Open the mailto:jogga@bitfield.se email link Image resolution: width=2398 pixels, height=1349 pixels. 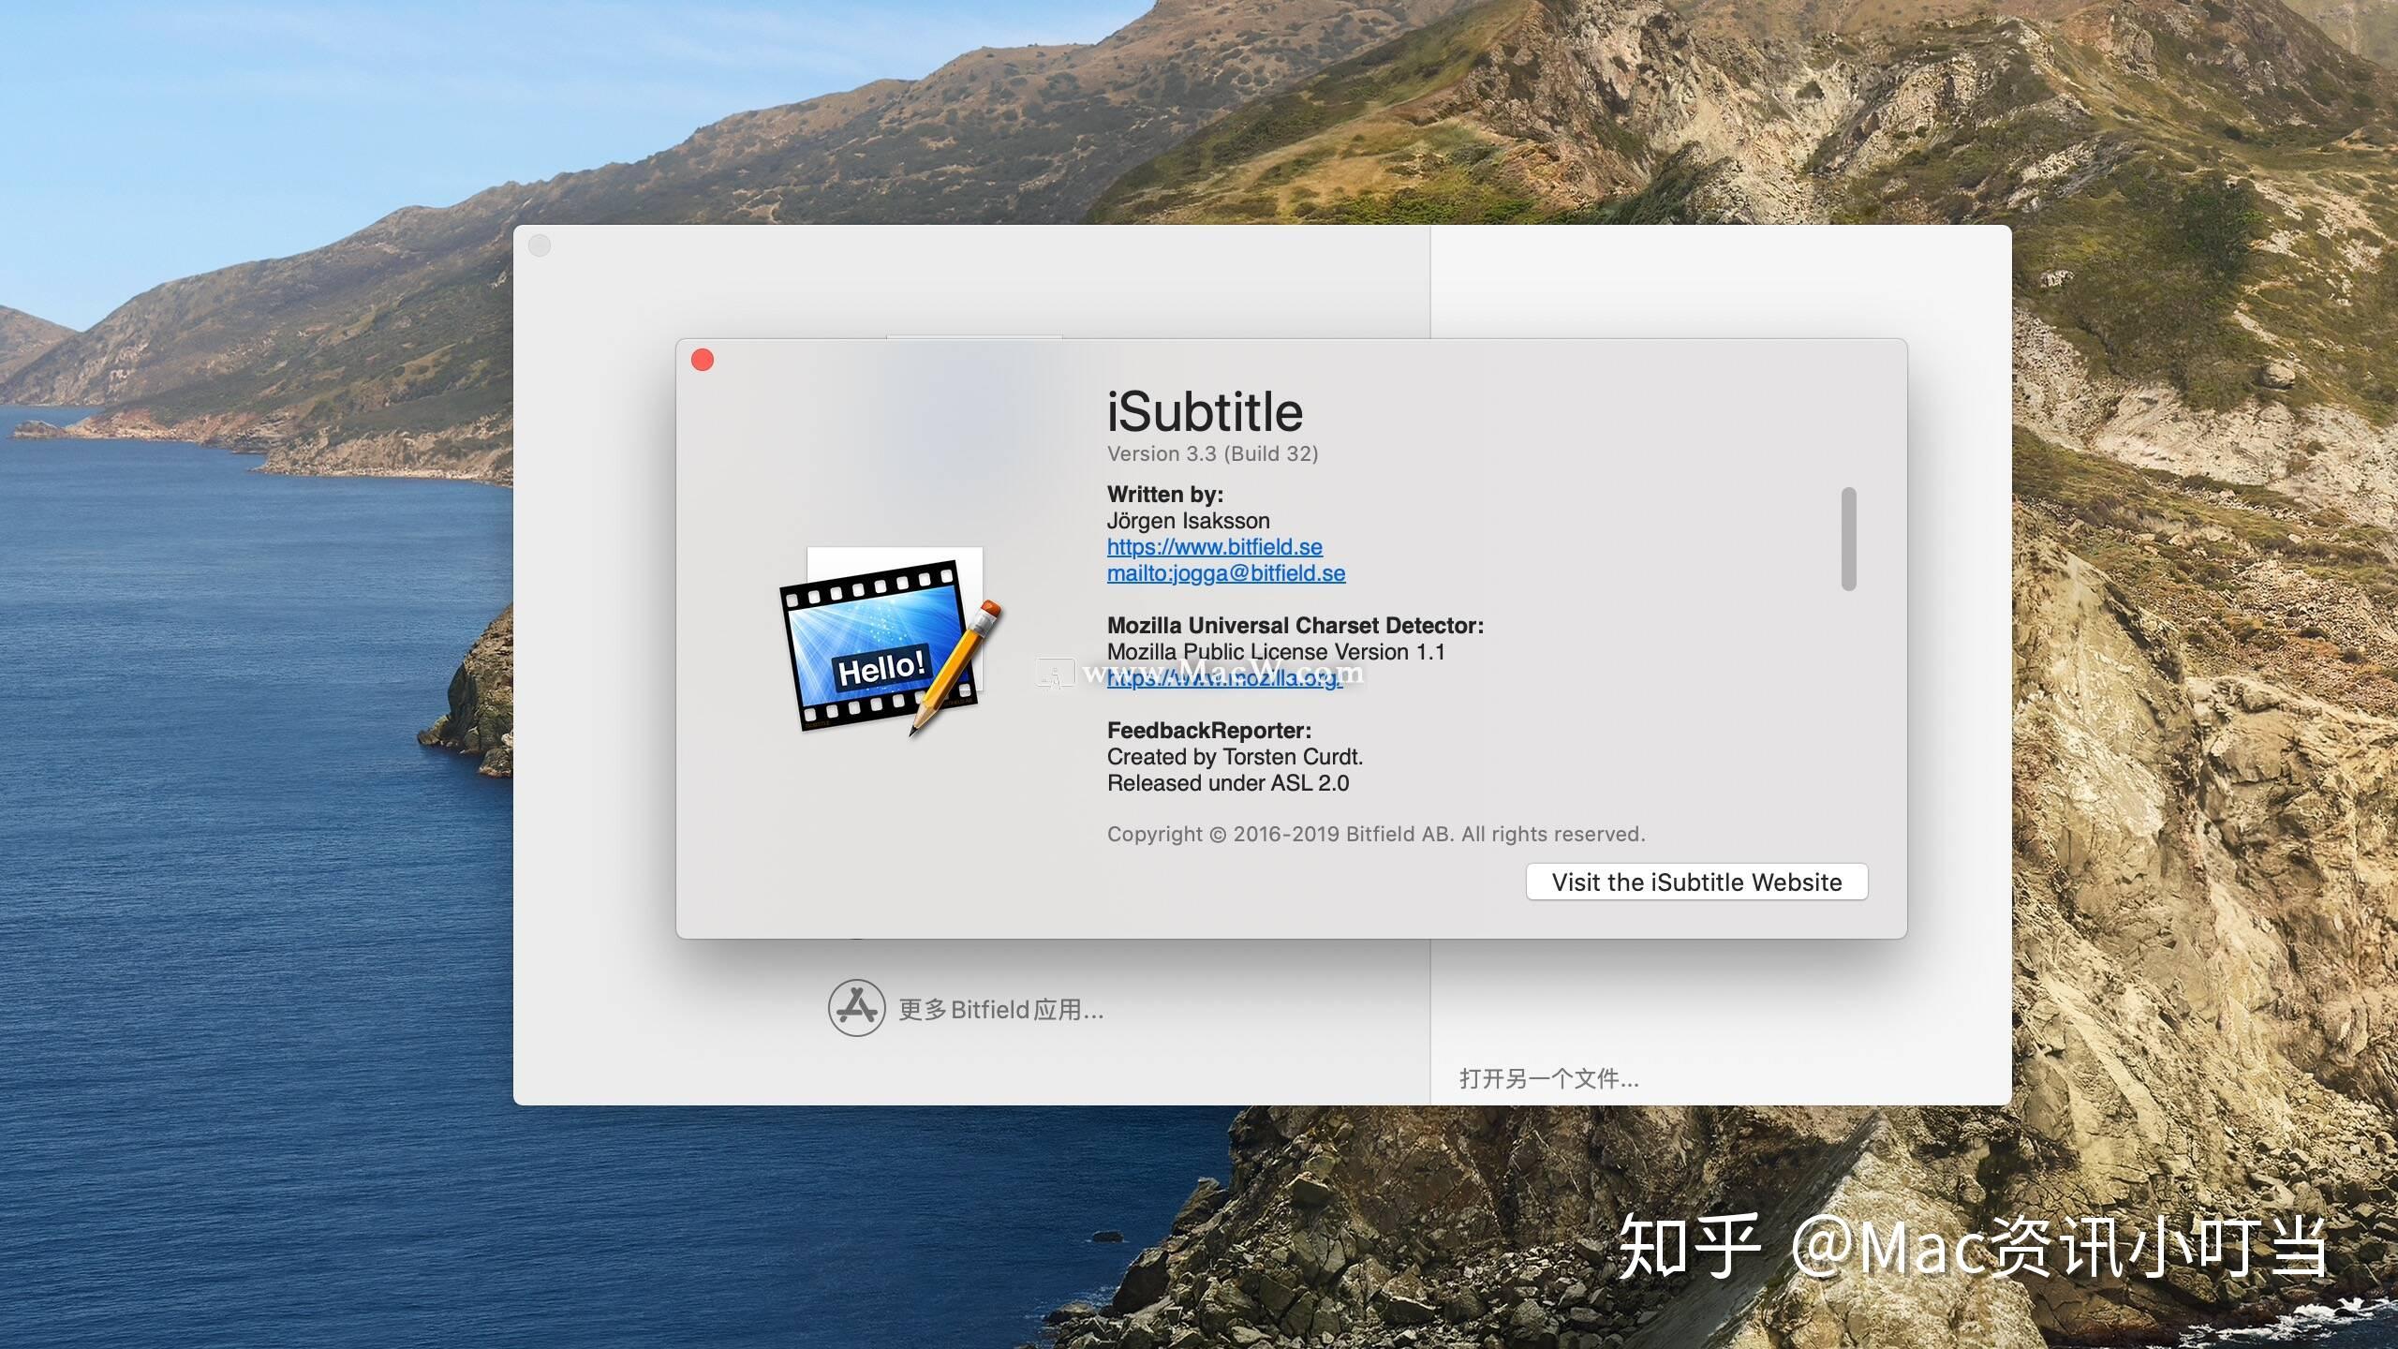click(1225, 572)
